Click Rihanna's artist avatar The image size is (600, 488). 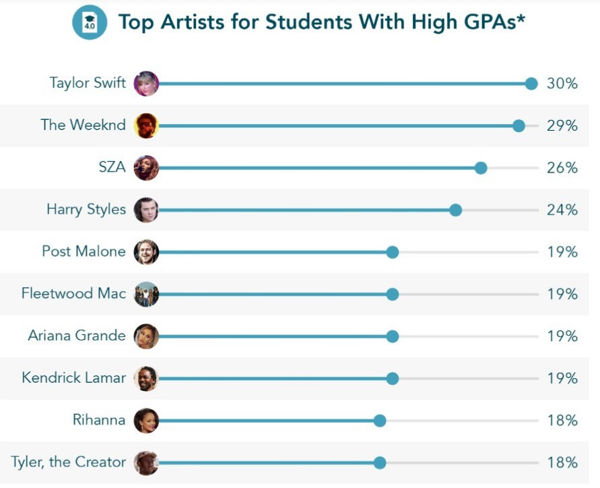146,421
